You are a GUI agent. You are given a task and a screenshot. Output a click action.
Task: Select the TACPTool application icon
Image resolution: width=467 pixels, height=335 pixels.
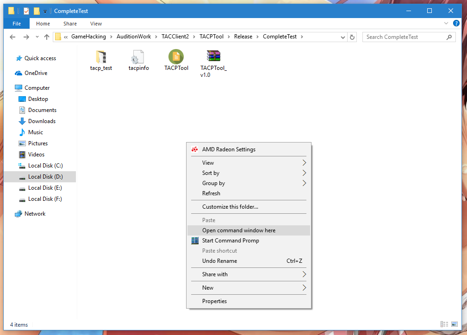[x=176, y=57]
